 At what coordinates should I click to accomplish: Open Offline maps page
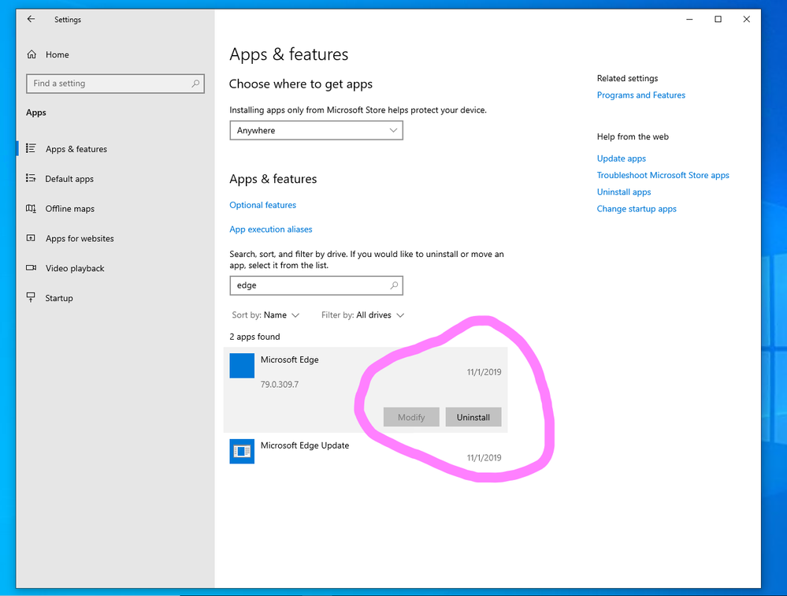pyautogui.click(x=116, y=208)
